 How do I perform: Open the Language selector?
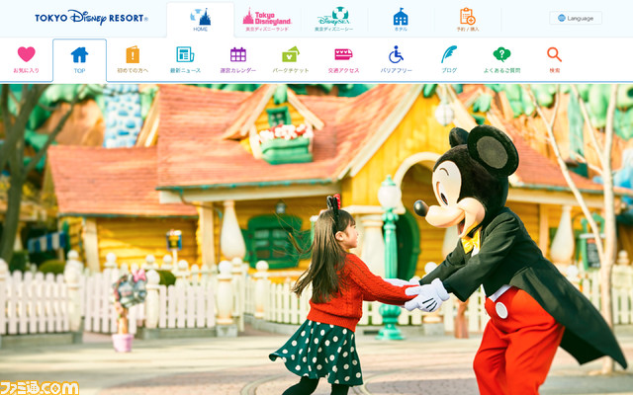pyautogui.click(x=576, y=18)
